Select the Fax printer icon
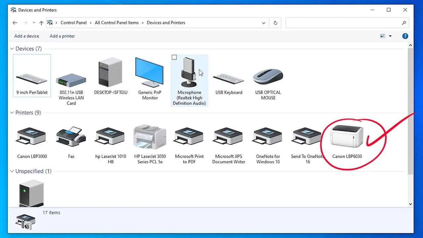This screenshot has height=238, width=423. tap(71, 136)
